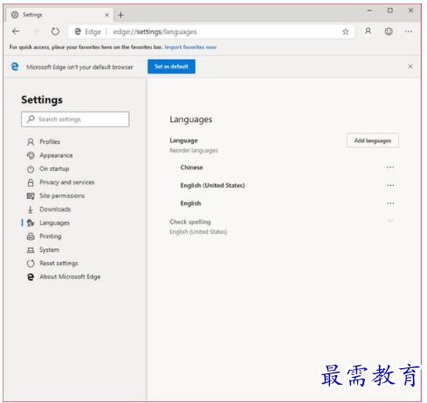Click the Check spelling label

click(x=190, y=222)
